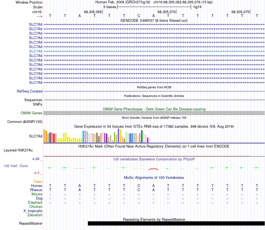Open the GTEx Gene Expression in 54 tissues title
Screen dimensions: 265x230
click(154, 126)
